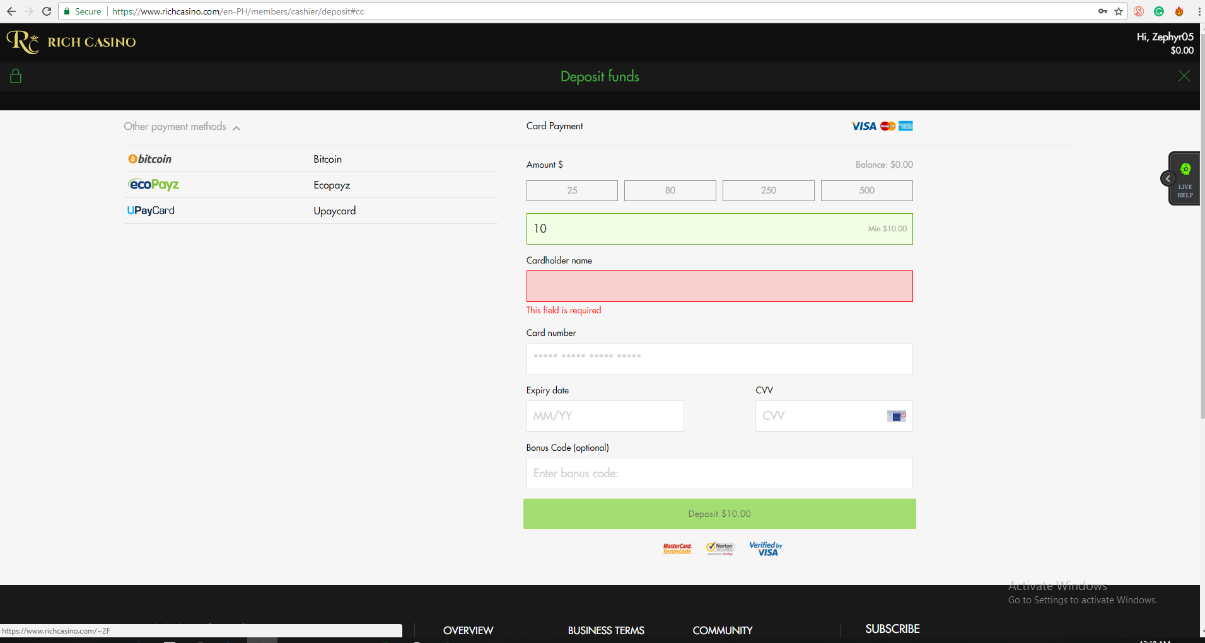Choose Upaycard text entry
Screen dimensions: 1205x643
[335, 211]
